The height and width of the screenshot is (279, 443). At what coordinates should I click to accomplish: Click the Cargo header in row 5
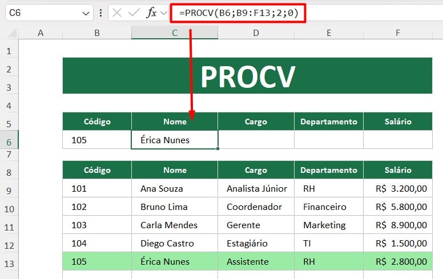pos(256,122)
